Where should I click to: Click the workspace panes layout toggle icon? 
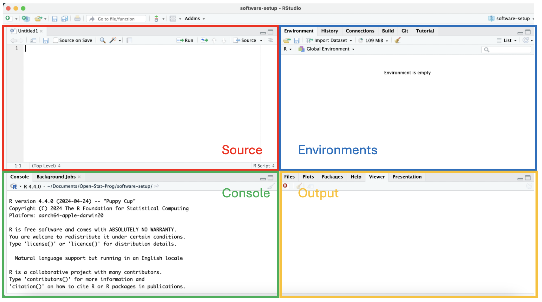pos(173,18)
